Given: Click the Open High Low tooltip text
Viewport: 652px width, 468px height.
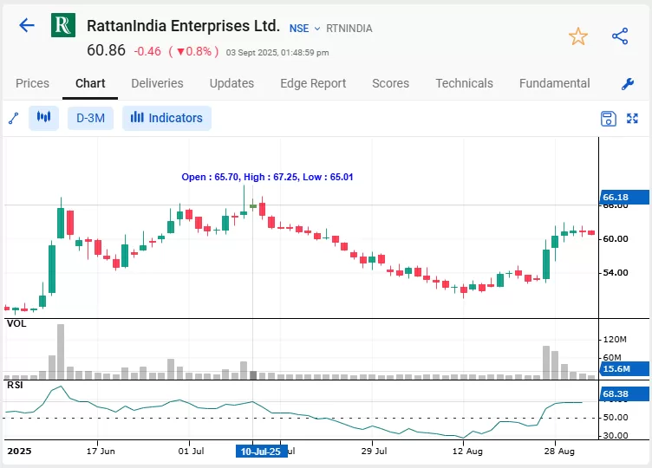Looking at the screenshot, I should pyautogui.click(x=267, y=177).
